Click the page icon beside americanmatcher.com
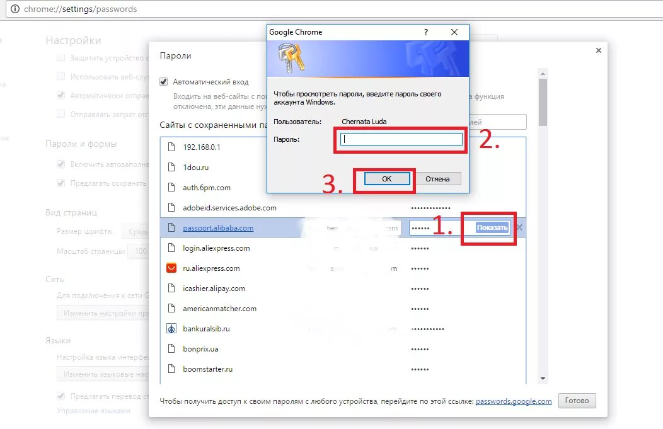This screenshot has height=429, width=663. (x=171, y=309)
